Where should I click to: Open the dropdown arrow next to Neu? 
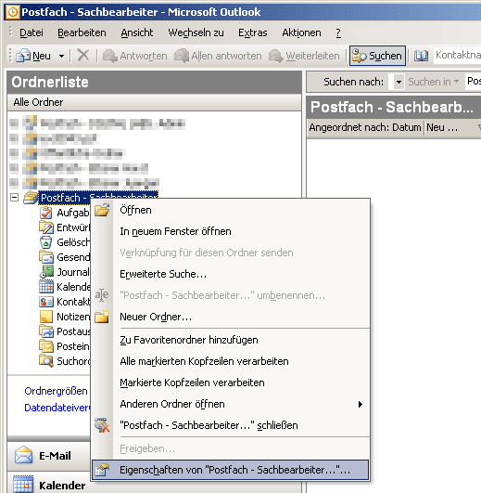61,57
